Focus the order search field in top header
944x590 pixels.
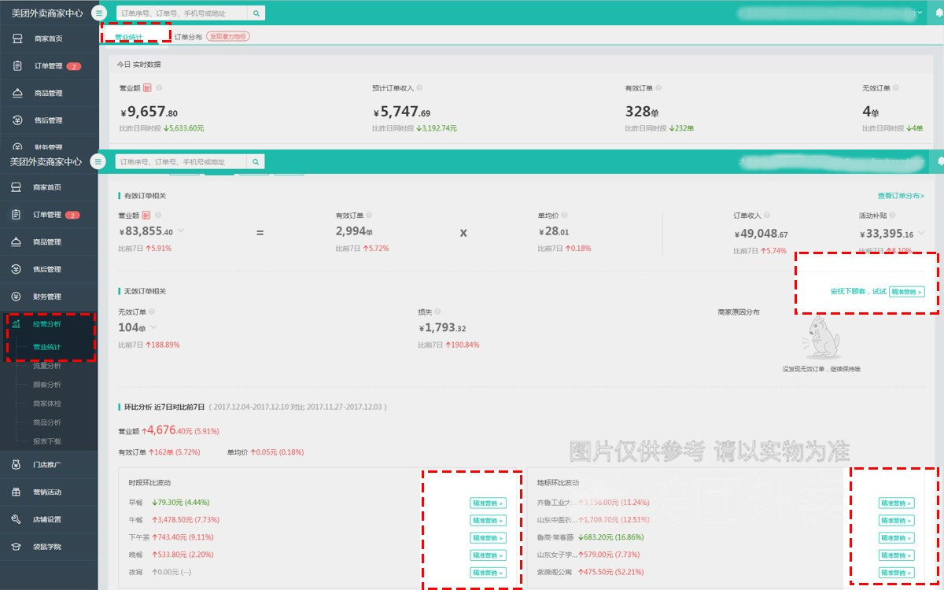coord(182,13)
